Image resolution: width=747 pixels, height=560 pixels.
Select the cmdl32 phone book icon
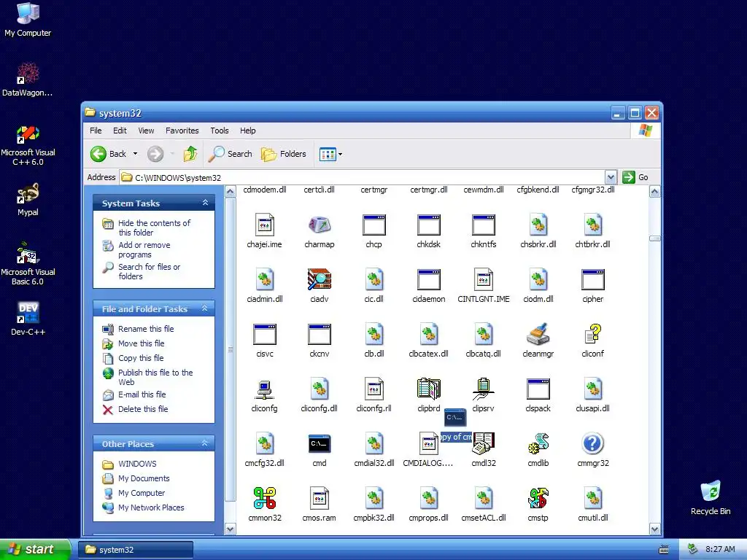[x=484, y=443]
